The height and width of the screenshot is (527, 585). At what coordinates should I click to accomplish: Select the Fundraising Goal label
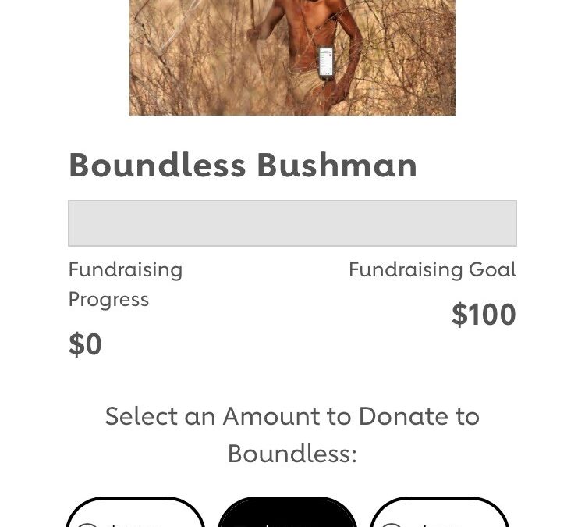[432, 270]
